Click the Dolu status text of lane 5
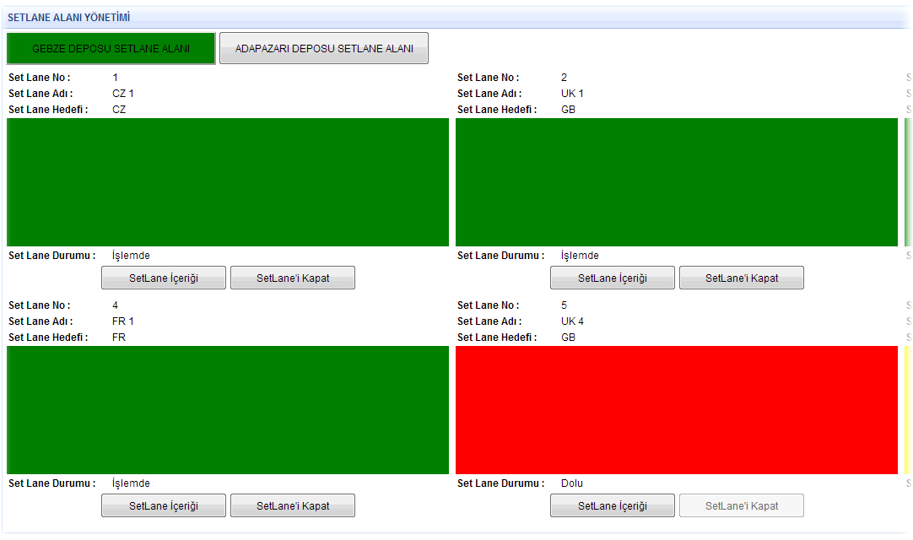The image size is (913, 540). (572, 483)
